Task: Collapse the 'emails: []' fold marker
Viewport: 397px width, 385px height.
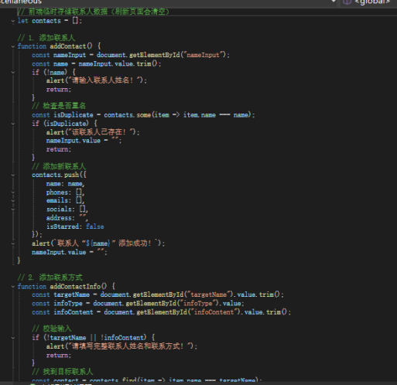Action: pyautogui.click(x=13, y=201)
